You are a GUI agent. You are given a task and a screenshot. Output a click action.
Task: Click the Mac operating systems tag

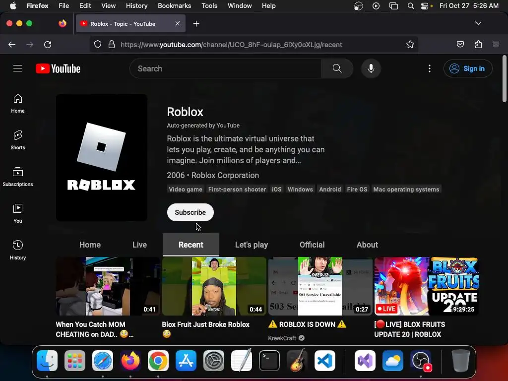406,189
